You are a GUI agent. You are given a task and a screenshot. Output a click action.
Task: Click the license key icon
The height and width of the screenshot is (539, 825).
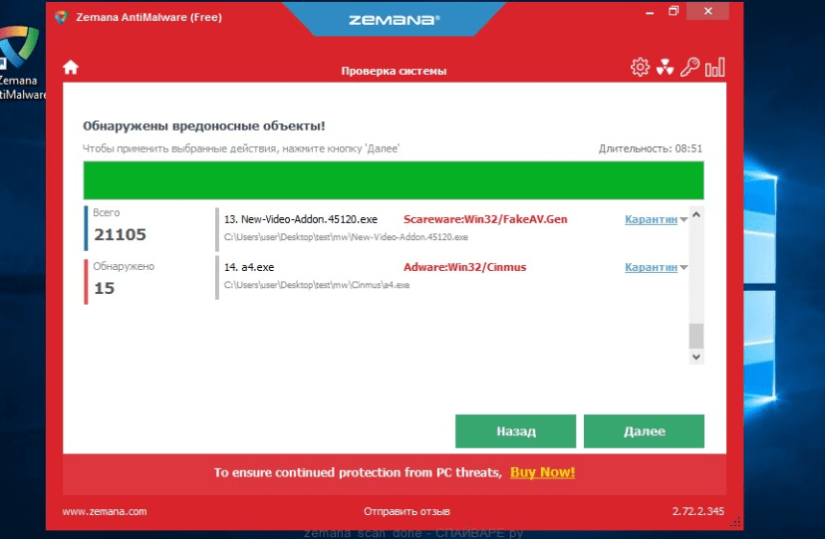[x=690, y=68]
